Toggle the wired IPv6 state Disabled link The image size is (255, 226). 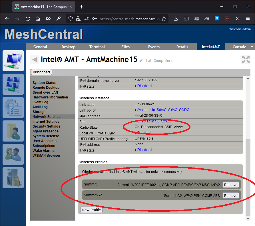pos(144,86)
